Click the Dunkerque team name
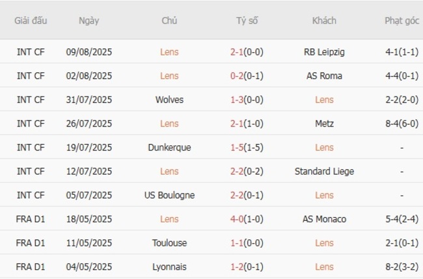423x279 pixels. click(169, 148)
